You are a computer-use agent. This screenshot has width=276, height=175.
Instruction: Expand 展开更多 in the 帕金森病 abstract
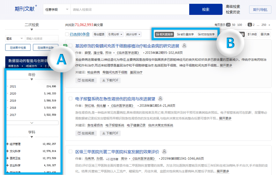[x=226, y=65]
